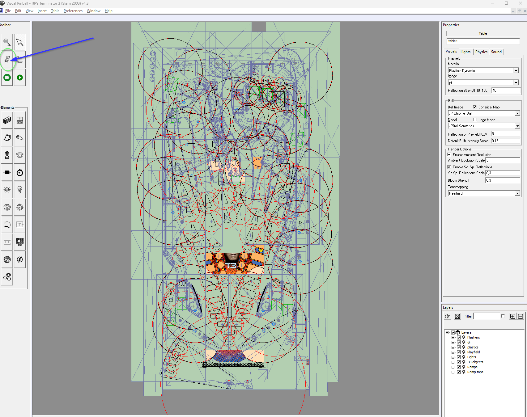Click the pinball table options icon
The height and width of the screenshot is (417, 527).
[x=7, y=60]
